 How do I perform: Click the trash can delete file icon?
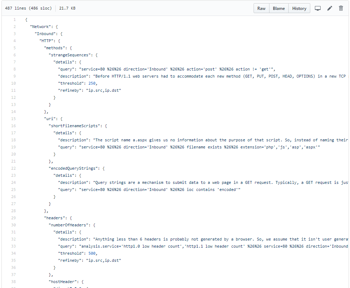coord(341,9)
